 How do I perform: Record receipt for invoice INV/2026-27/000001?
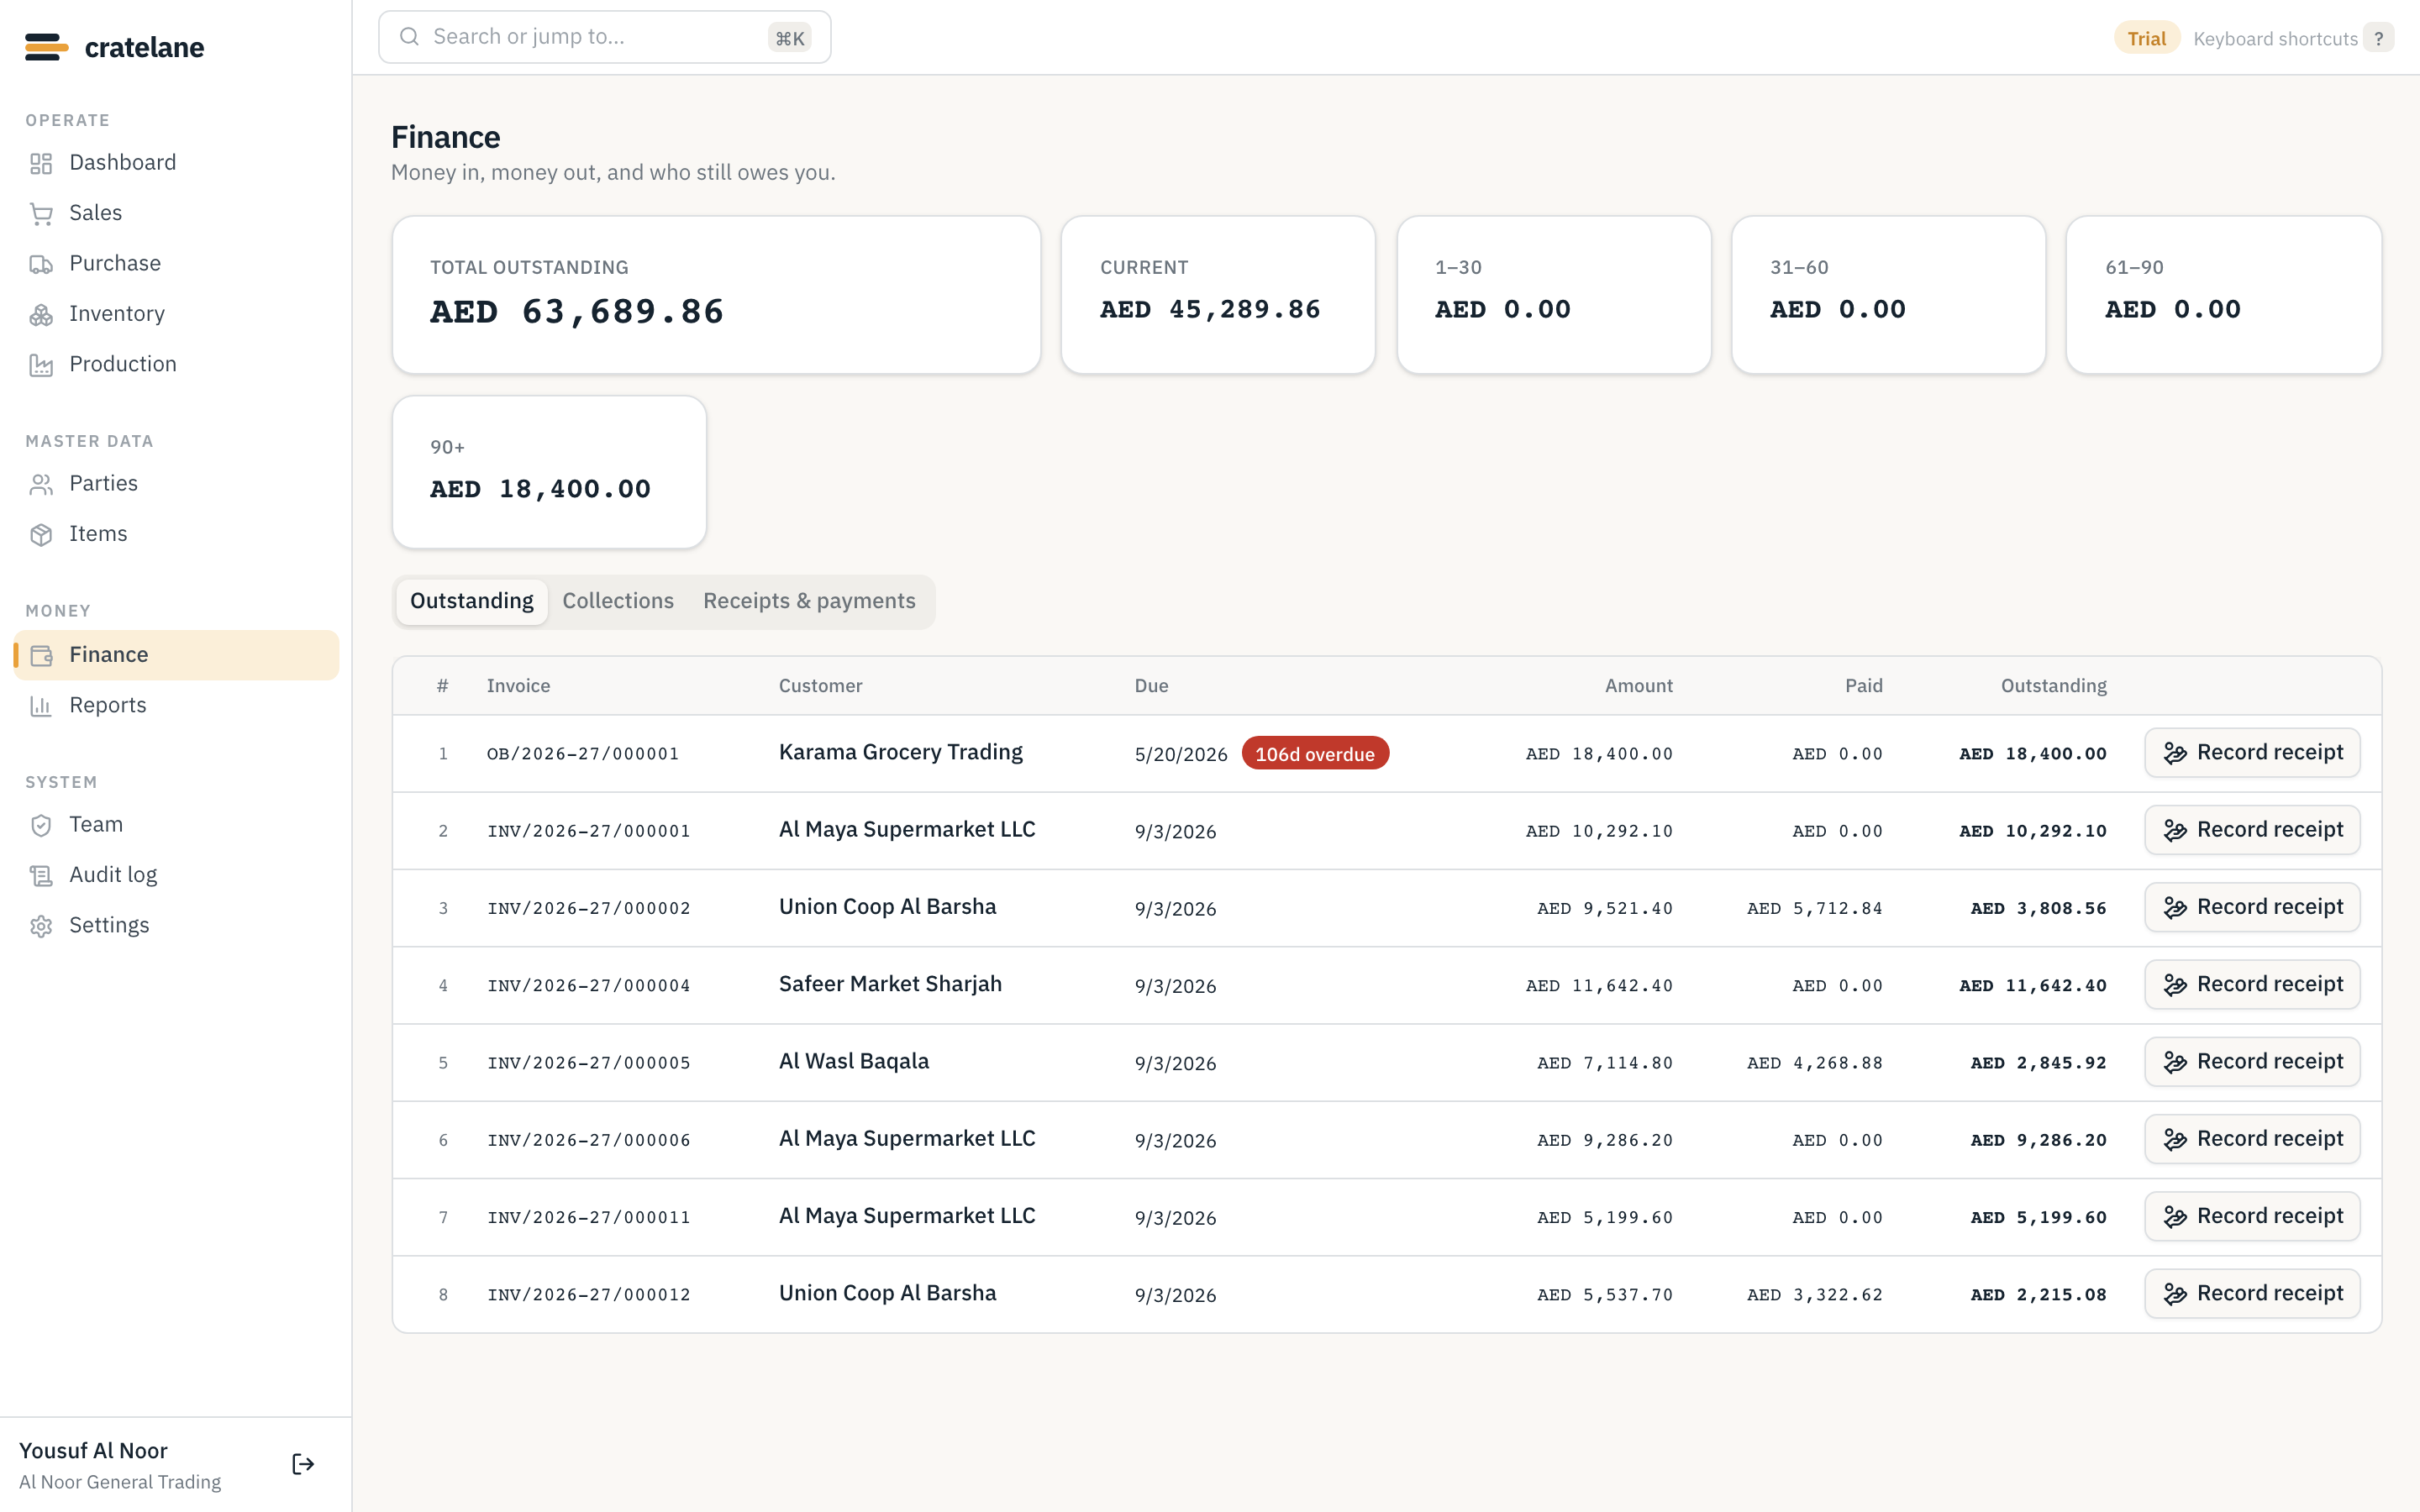(2252, 830)
